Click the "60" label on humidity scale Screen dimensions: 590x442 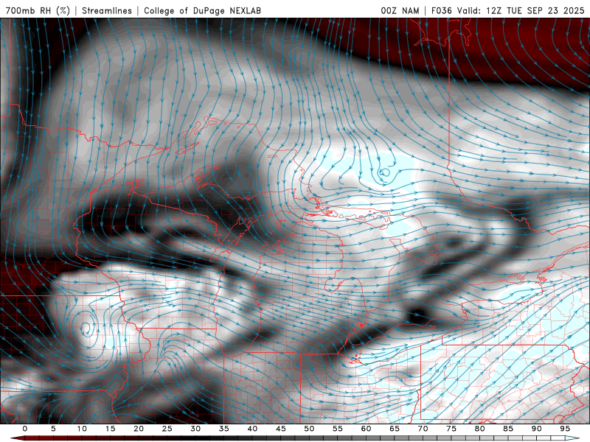[366, 429]
